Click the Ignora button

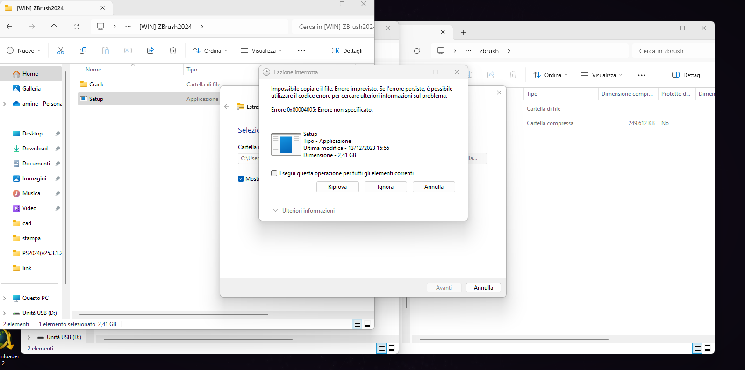pos(386,187)
